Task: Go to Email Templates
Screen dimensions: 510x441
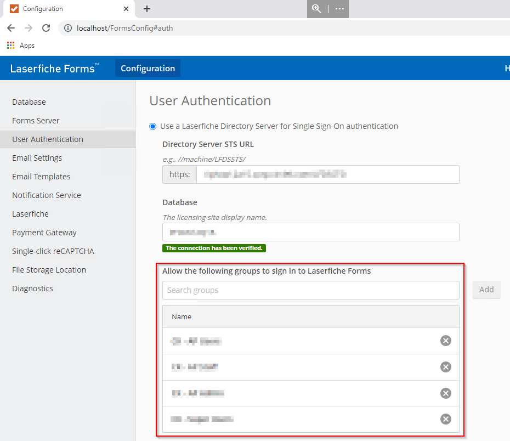Action: [x=67, y=177]
